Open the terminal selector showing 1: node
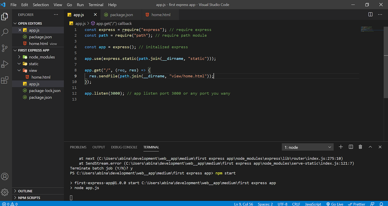 (307, 147)
